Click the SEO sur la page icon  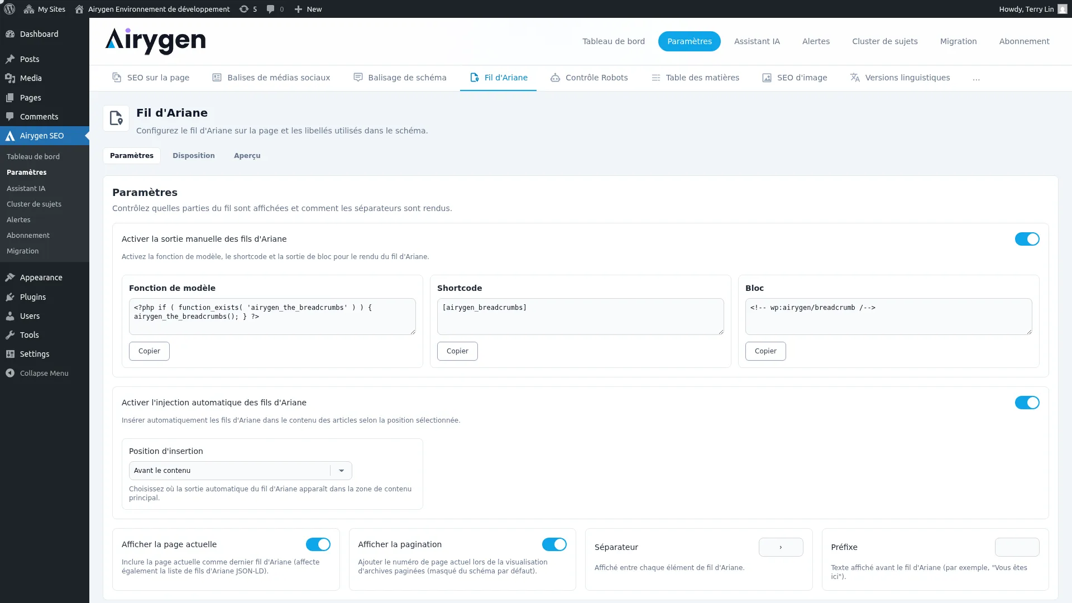117,78
